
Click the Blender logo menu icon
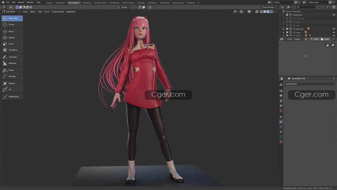(3, 2)
